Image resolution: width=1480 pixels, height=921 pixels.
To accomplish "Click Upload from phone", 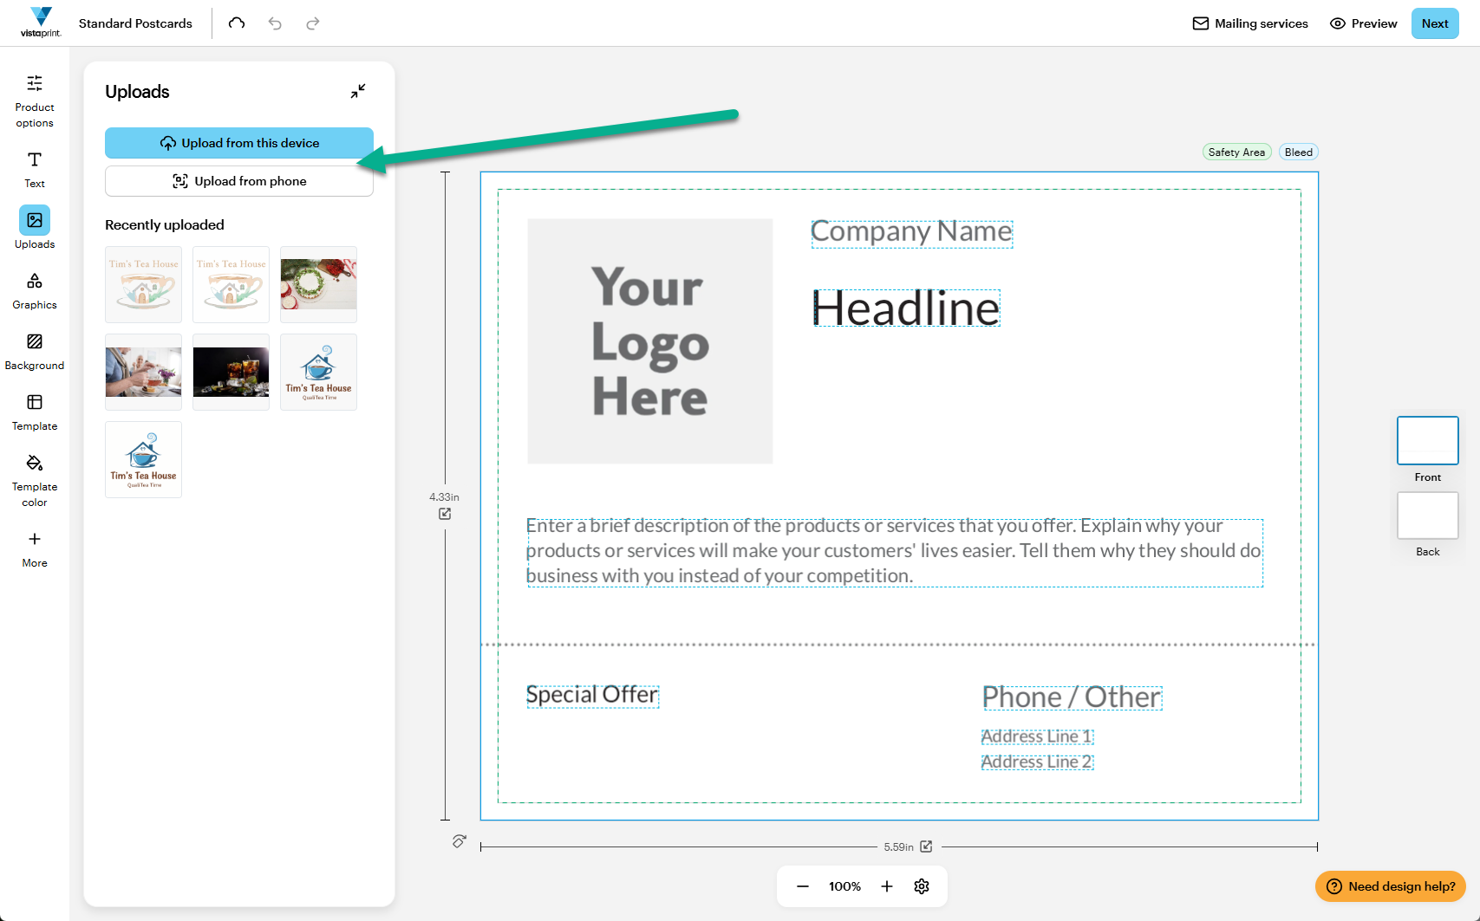I will [239, 181].
